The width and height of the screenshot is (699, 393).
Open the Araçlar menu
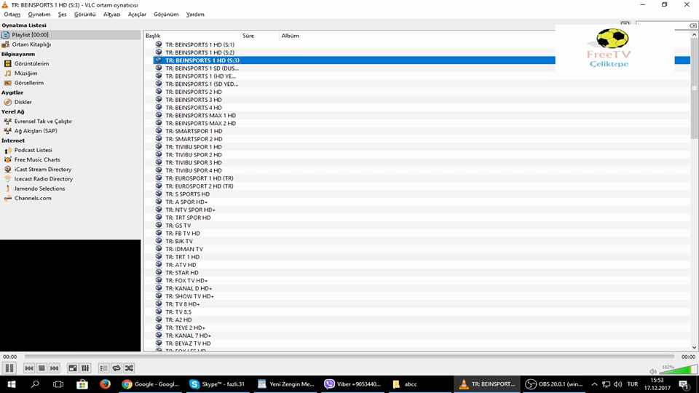137,15
